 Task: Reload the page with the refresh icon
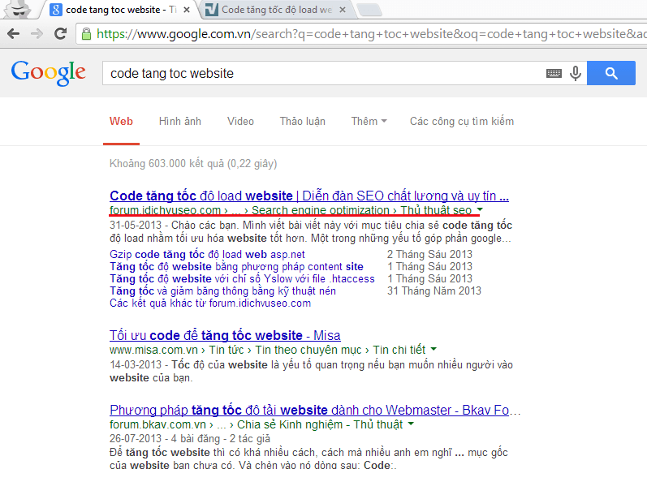[61, 34]
